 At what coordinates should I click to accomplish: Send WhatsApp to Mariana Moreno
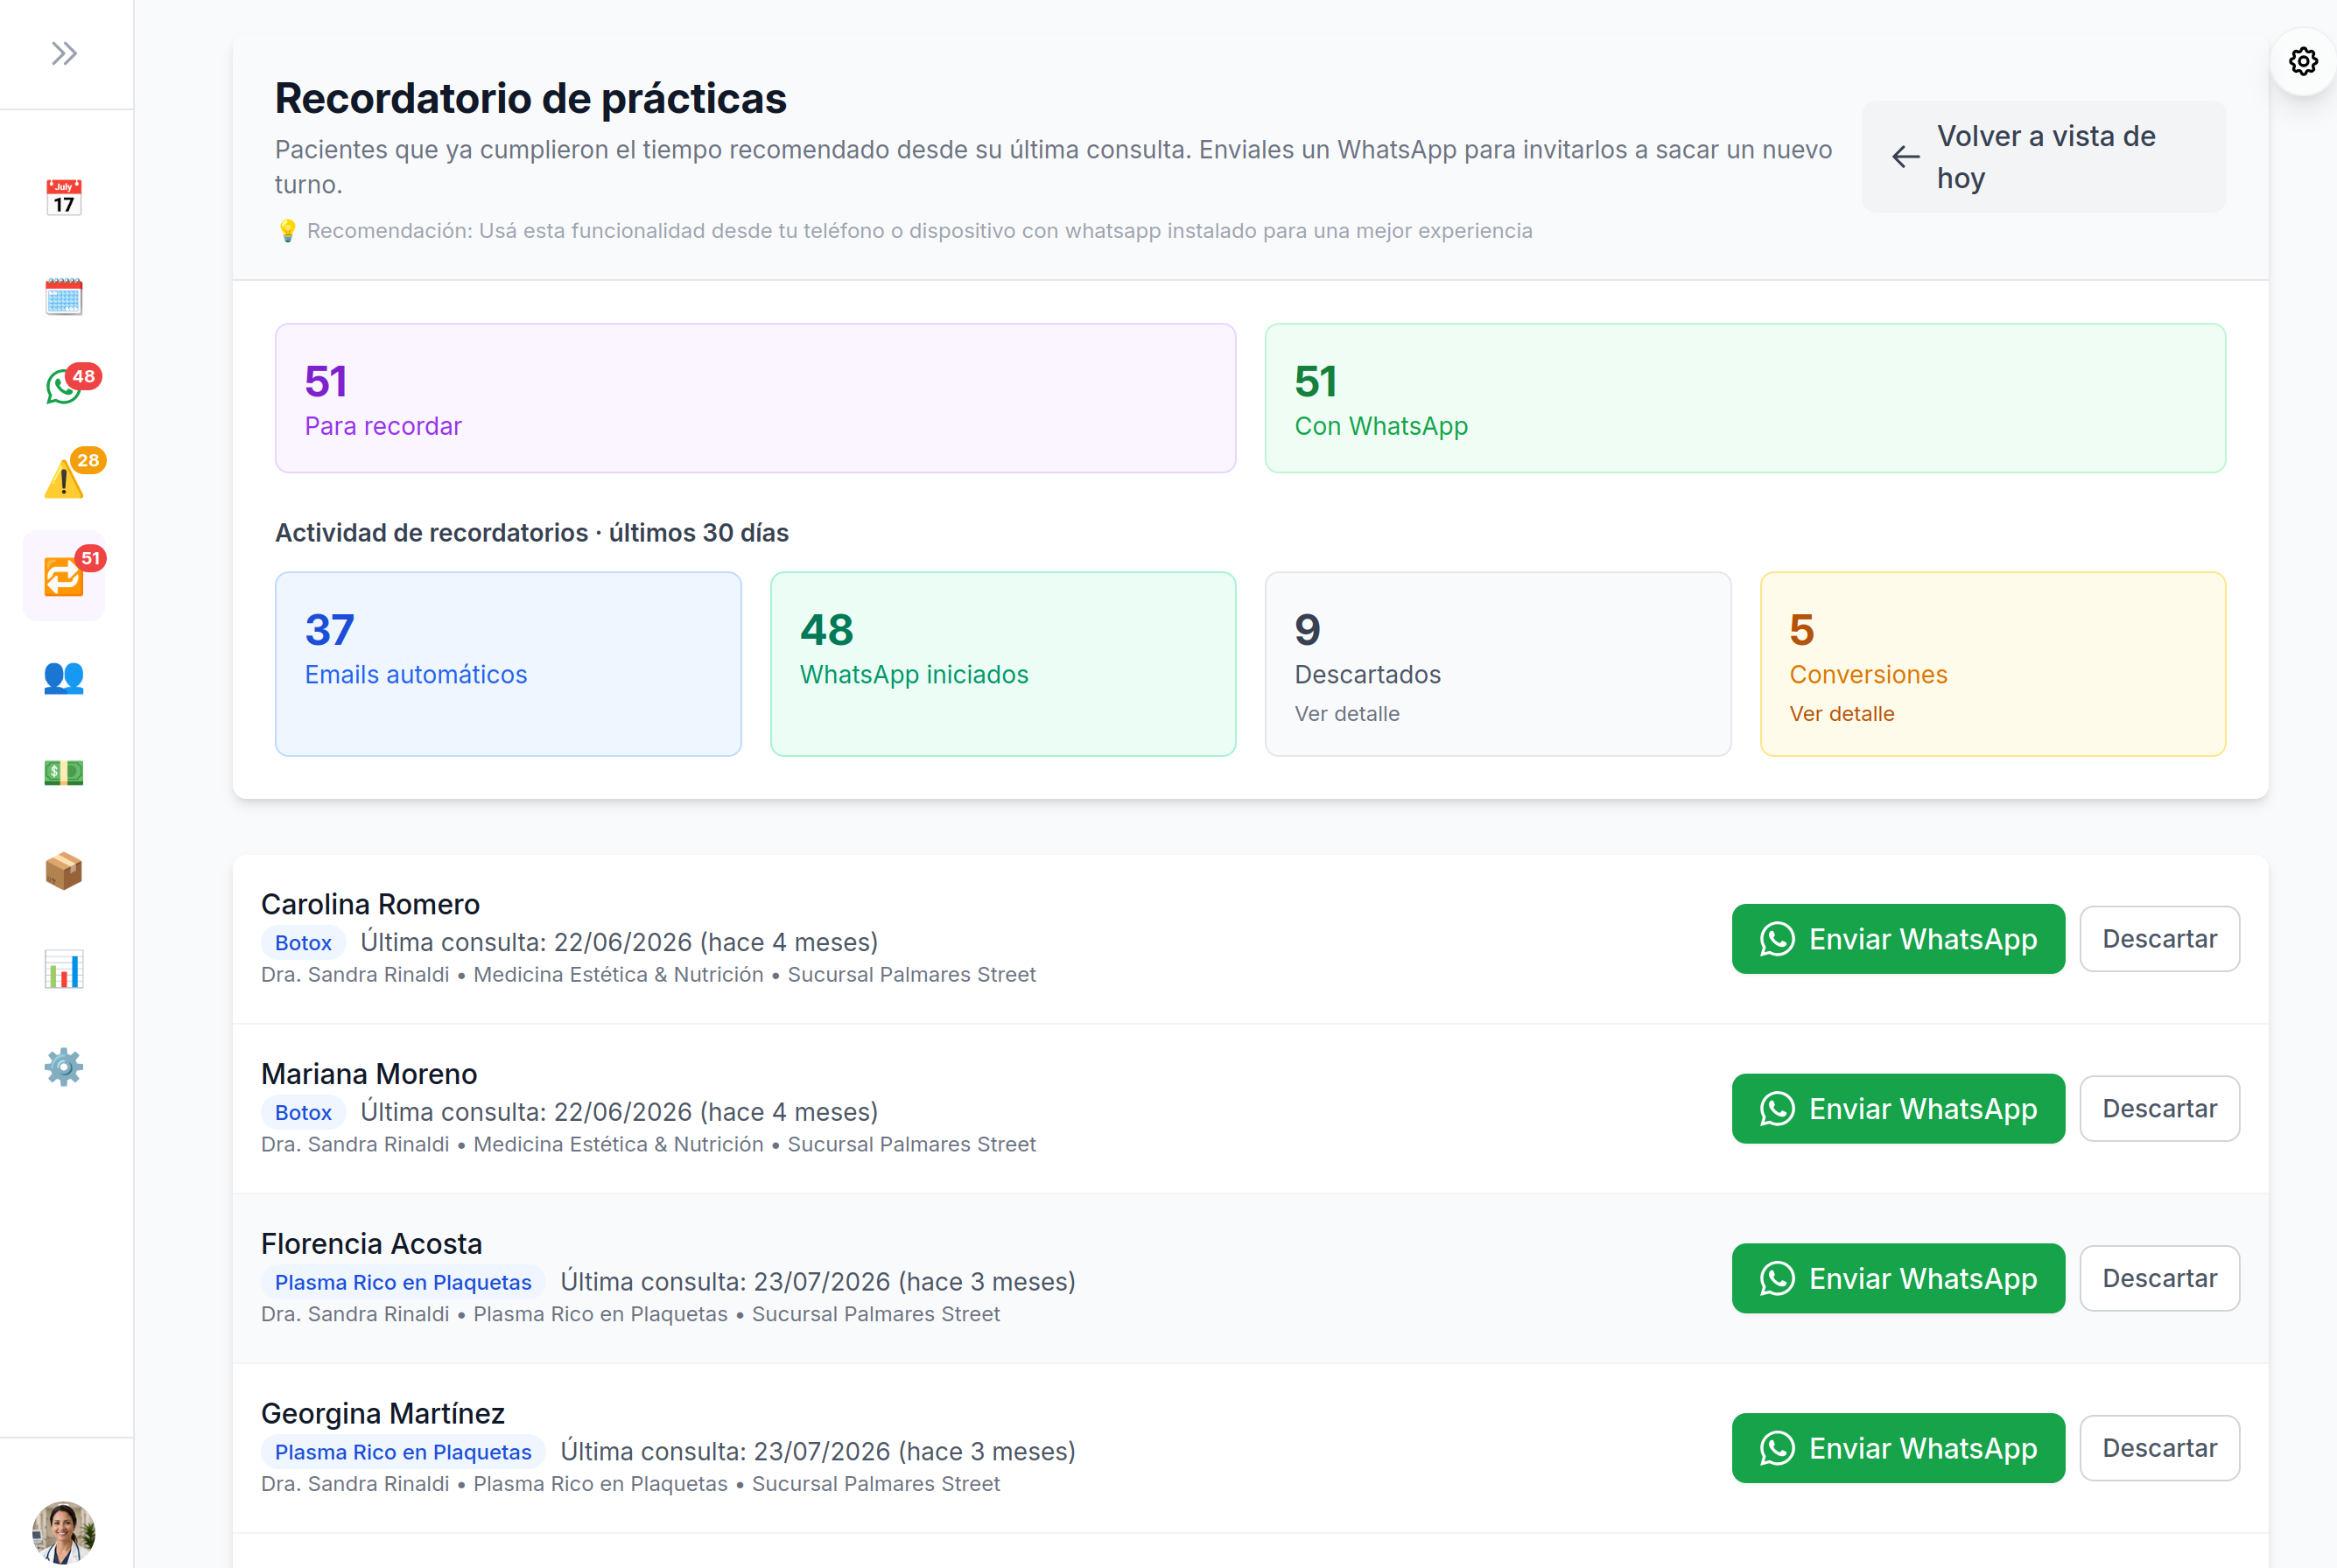click(1898, 1109)
